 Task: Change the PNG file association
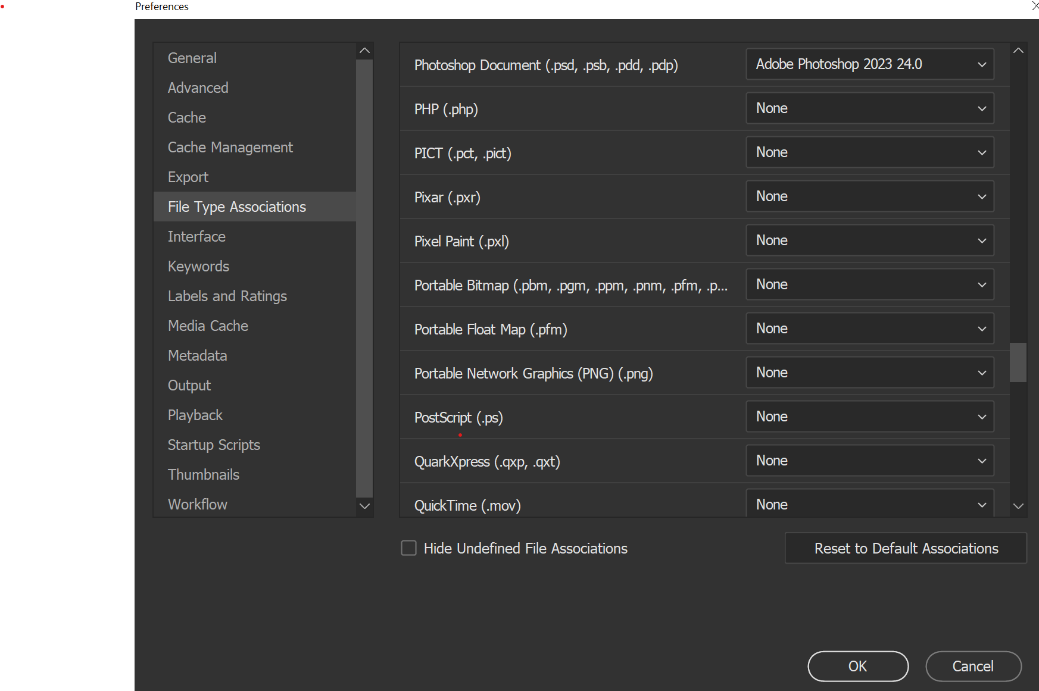point(869,372)
